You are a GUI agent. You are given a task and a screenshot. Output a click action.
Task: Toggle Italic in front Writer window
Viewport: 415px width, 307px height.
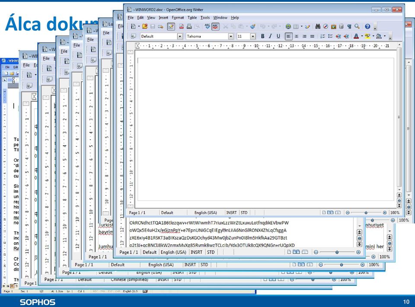pos(270,36)
